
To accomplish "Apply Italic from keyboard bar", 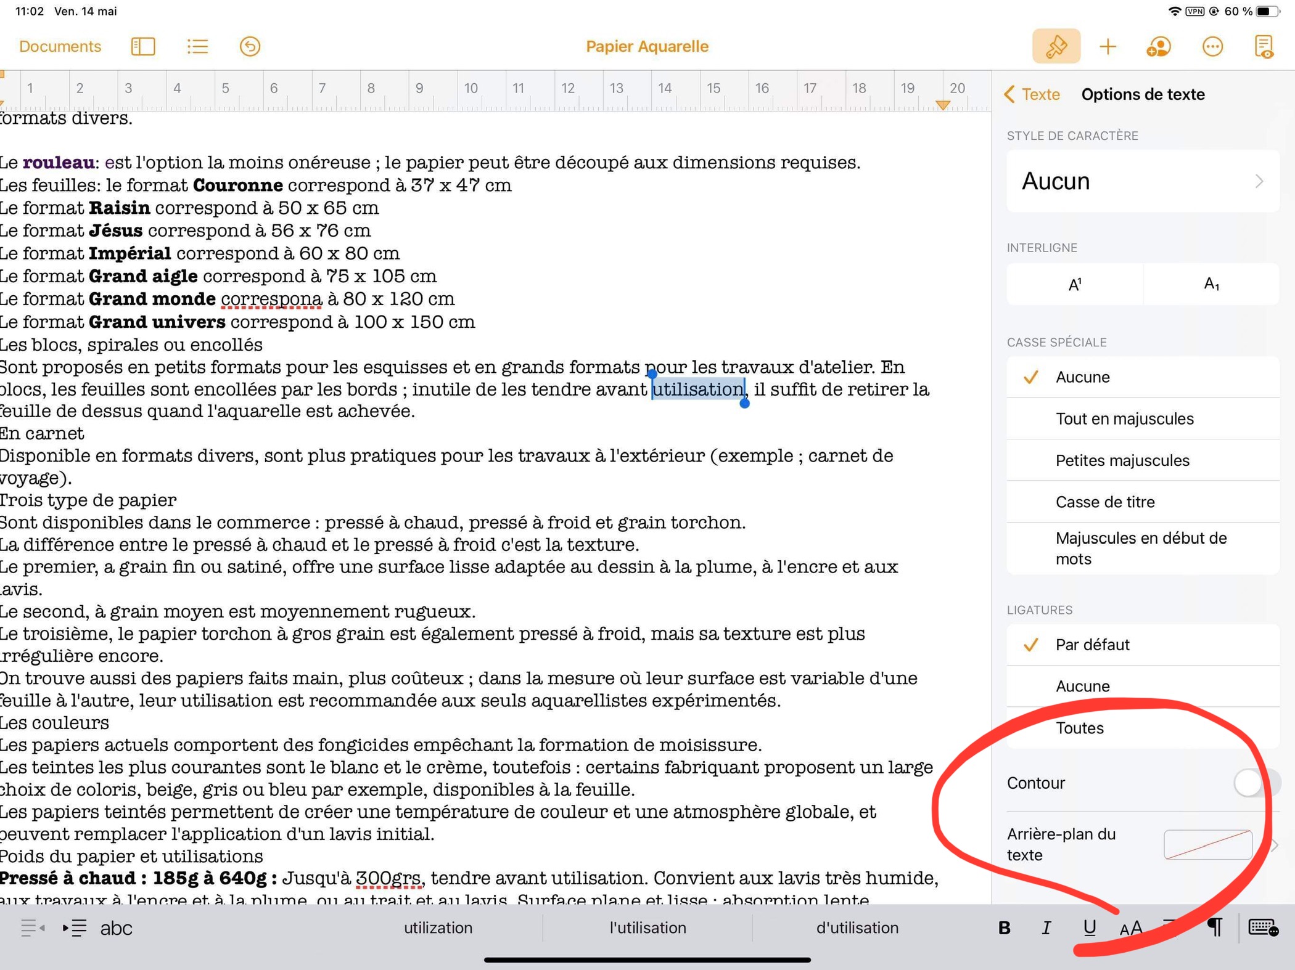I will click(x=1046, y=927).
